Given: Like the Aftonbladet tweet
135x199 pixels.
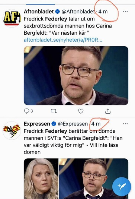Looking at the screenshot, I should pyautogui.click(x=81, y=111).
